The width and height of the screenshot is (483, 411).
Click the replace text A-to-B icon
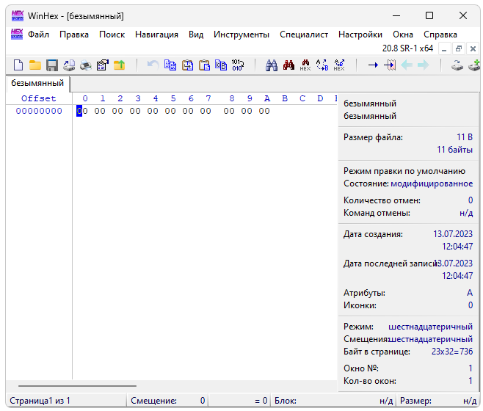pos(322,65)
